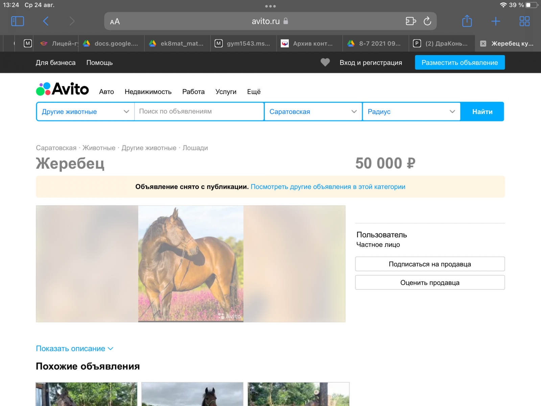This screenshot has width=541, height=406.
Task: Open the Радиус dropdown
Action: click(411, 112)
